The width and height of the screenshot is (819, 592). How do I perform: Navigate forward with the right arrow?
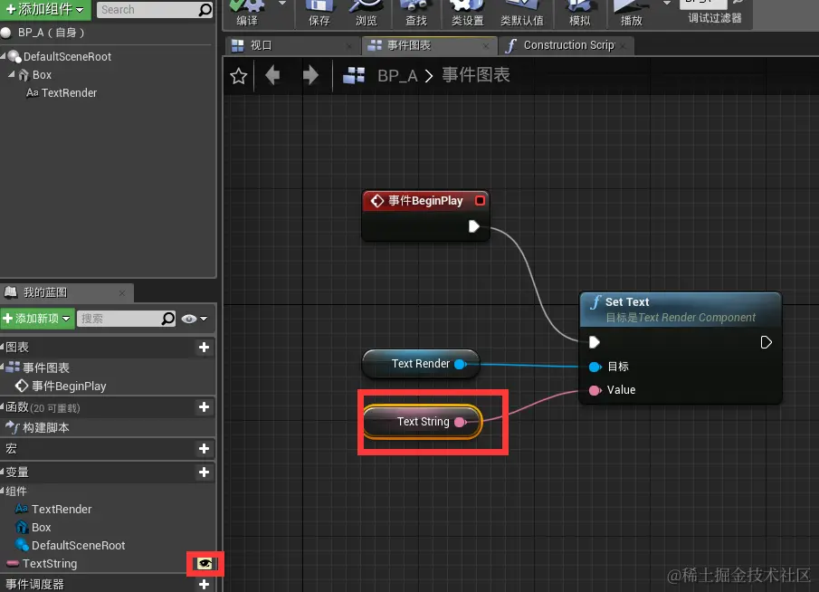[x=310, y=75]
